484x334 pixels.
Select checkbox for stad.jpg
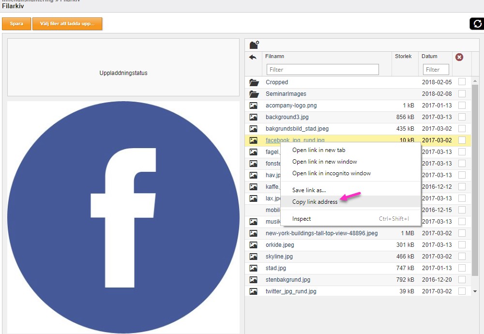tap(462, 268)
